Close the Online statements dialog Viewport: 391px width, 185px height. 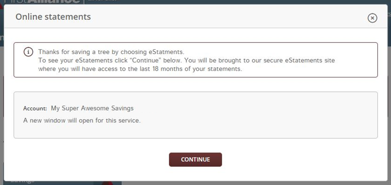click(372, 18)
